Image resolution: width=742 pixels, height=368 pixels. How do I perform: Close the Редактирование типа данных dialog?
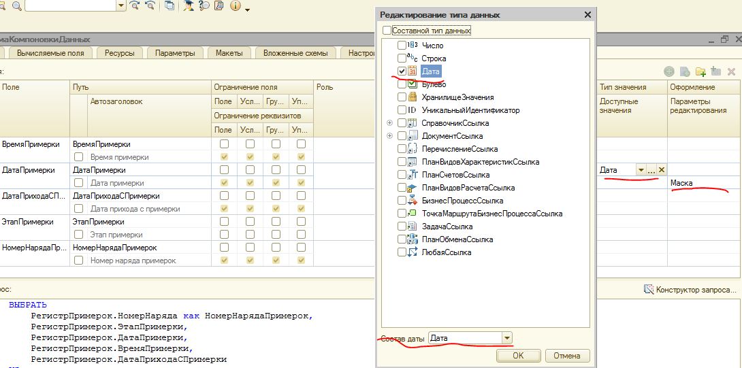pyautogui.click(x=587, y=15)
